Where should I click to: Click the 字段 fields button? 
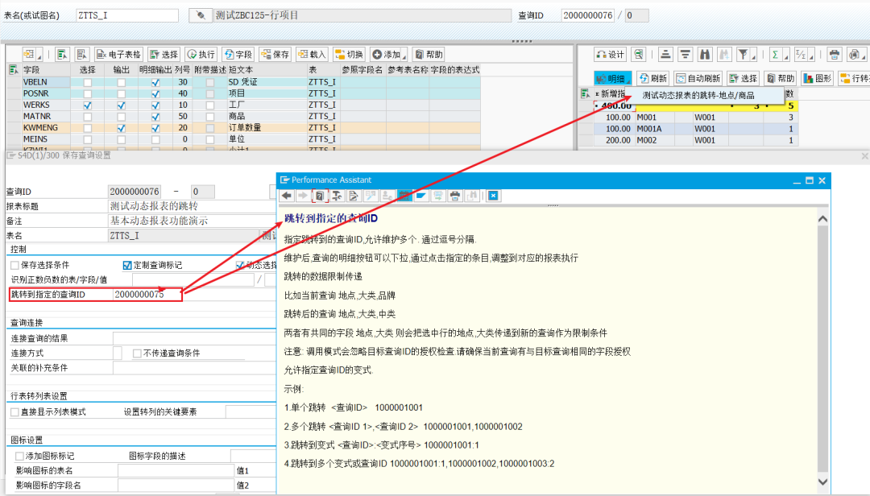(238, 55)
